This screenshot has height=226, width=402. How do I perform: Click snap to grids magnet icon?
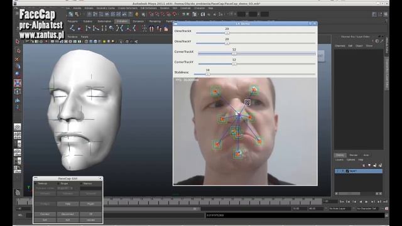coord(151,14)
